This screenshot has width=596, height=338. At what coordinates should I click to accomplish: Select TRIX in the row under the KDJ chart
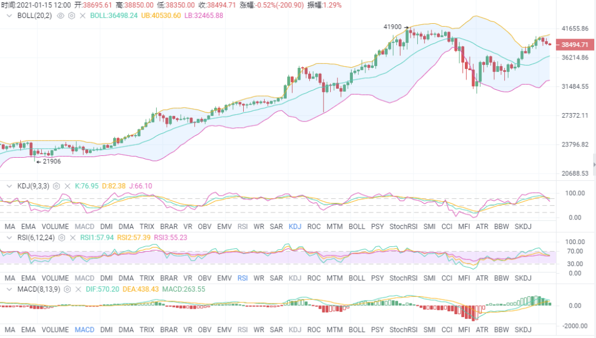pos(147,227)
